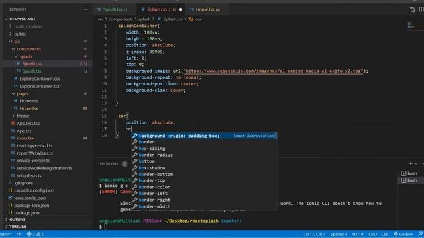424x238 pixels.
Task: Open App.test.tsx file
Action: coord(28,124)
